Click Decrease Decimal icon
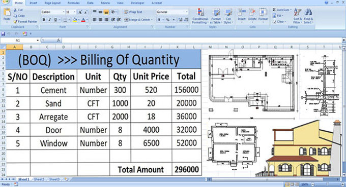 (186, 20)
